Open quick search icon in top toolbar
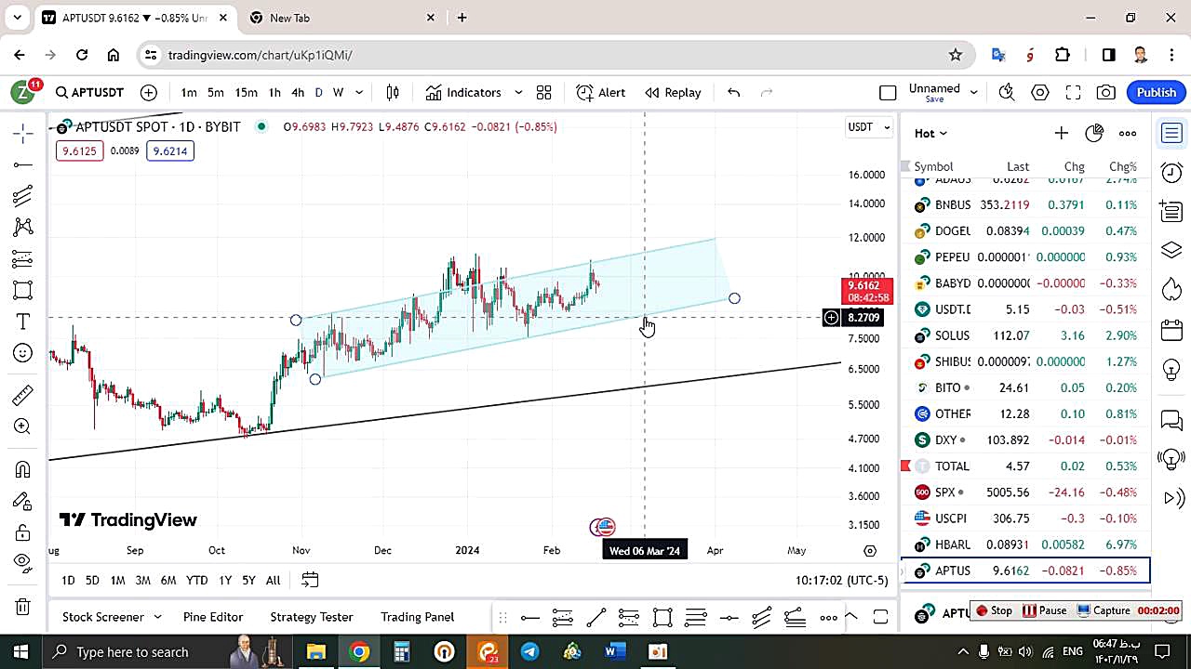1191x669 pixels. (1007, 92)
